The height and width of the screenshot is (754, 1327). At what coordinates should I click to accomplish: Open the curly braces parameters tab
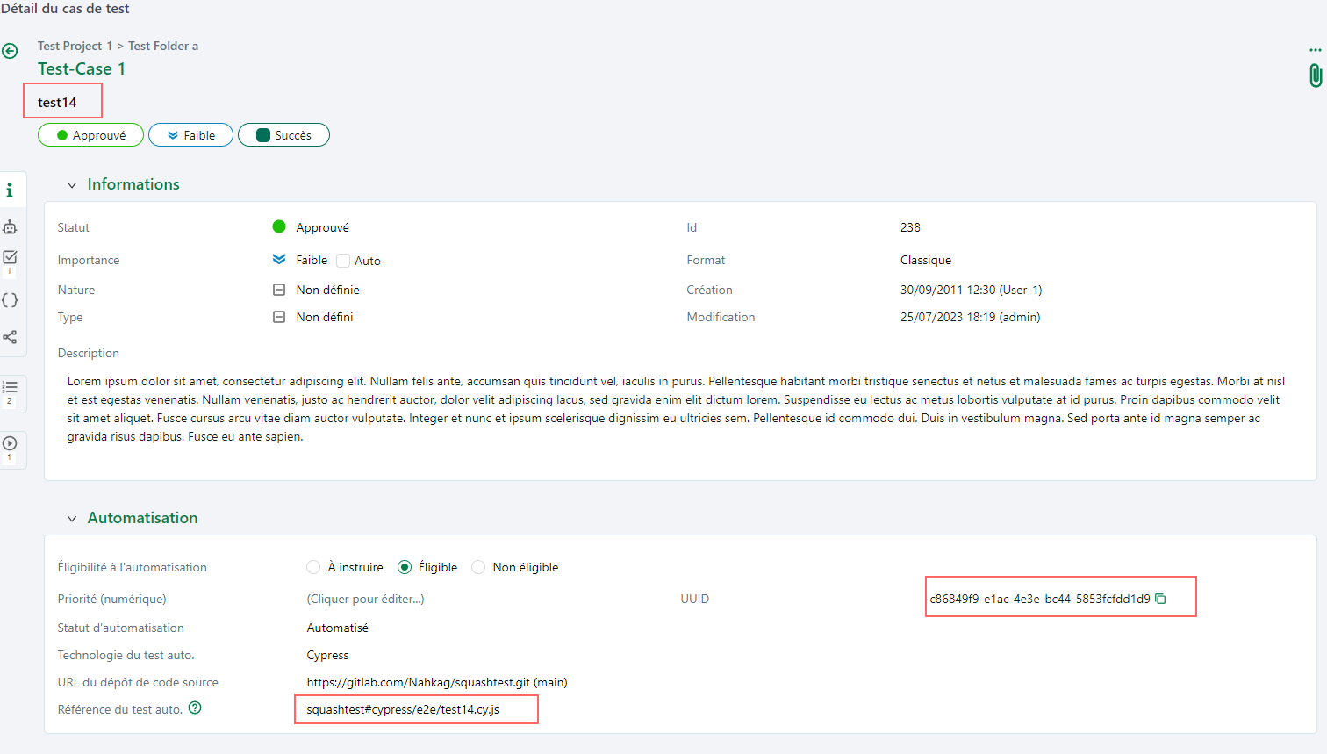click(x=10, y=300)
